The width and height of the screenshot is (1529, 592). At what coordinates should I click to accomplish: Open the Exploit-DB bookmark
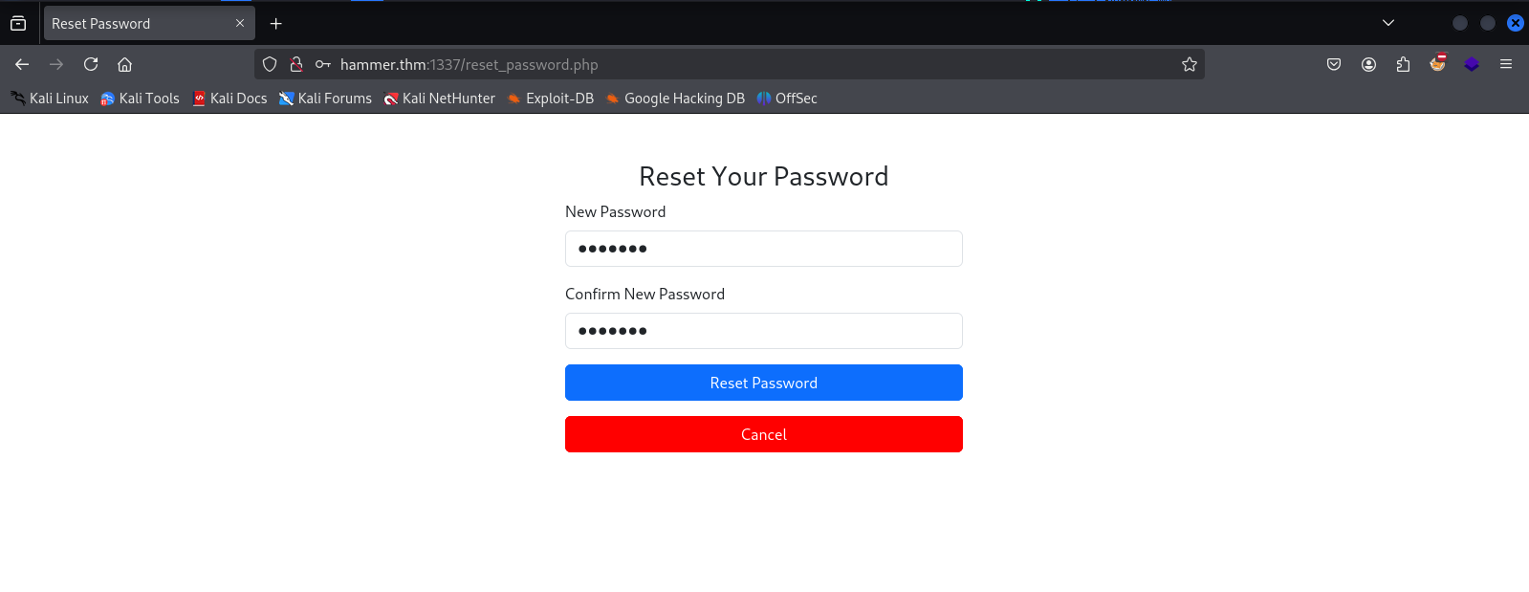click(x=551, y=99)
